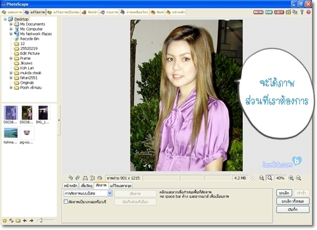This screenshot has width=317, height=230.
Task: Click the vertical flip icon
Action: [x=92, y=178]
